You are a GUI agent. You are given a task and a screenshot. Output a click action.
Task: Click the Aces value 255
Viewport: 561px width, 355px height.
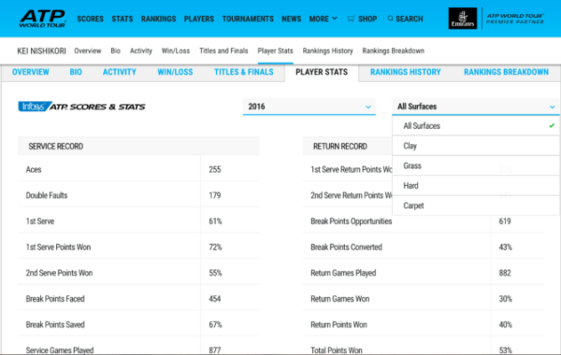pyautogui.click(x=215, y=169)
